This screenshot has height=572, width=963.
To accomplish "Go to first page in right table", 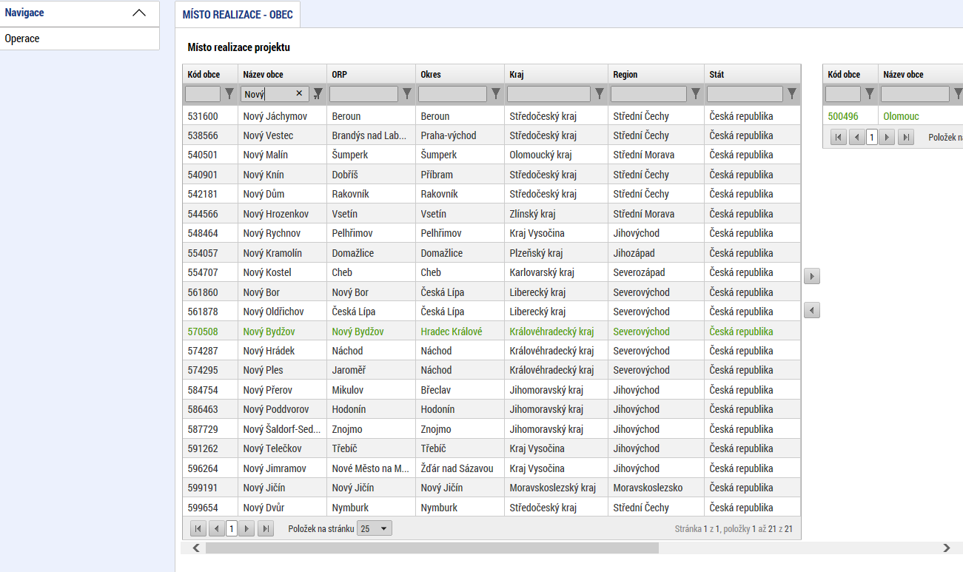I will [839, 137].
